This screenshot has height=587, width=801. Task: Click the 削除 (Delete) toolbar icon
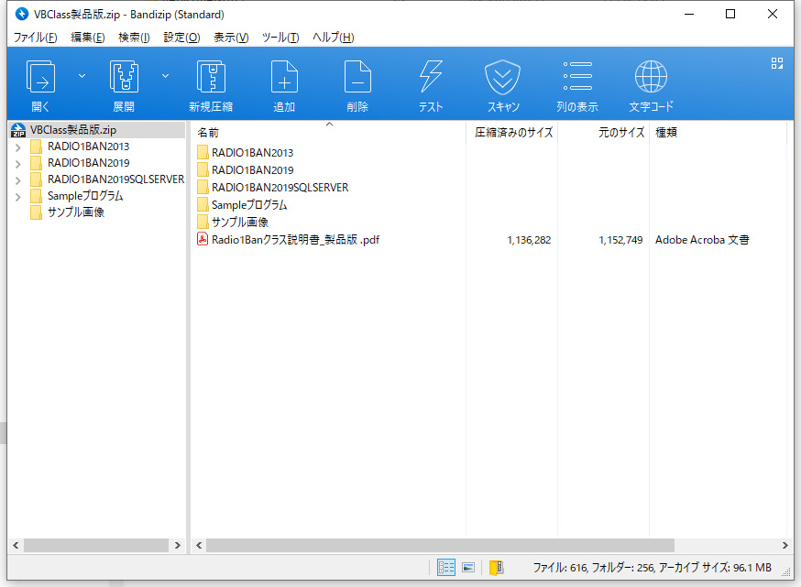pos(357,77)
